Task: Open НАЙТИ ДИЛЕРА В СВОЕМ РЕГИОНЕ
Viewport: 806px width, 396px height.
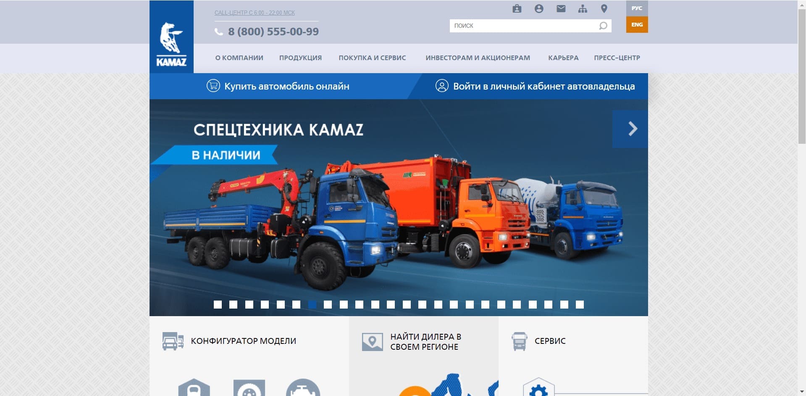Action: point(425,342)
